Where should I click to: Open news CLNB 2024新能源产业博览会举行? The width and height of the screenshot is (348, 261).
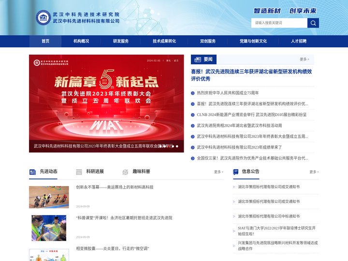[252, 115]
